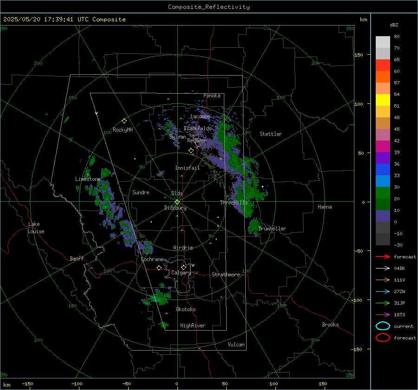Select the ThreeHills label
418x390 pixels.
coord(234,203)
